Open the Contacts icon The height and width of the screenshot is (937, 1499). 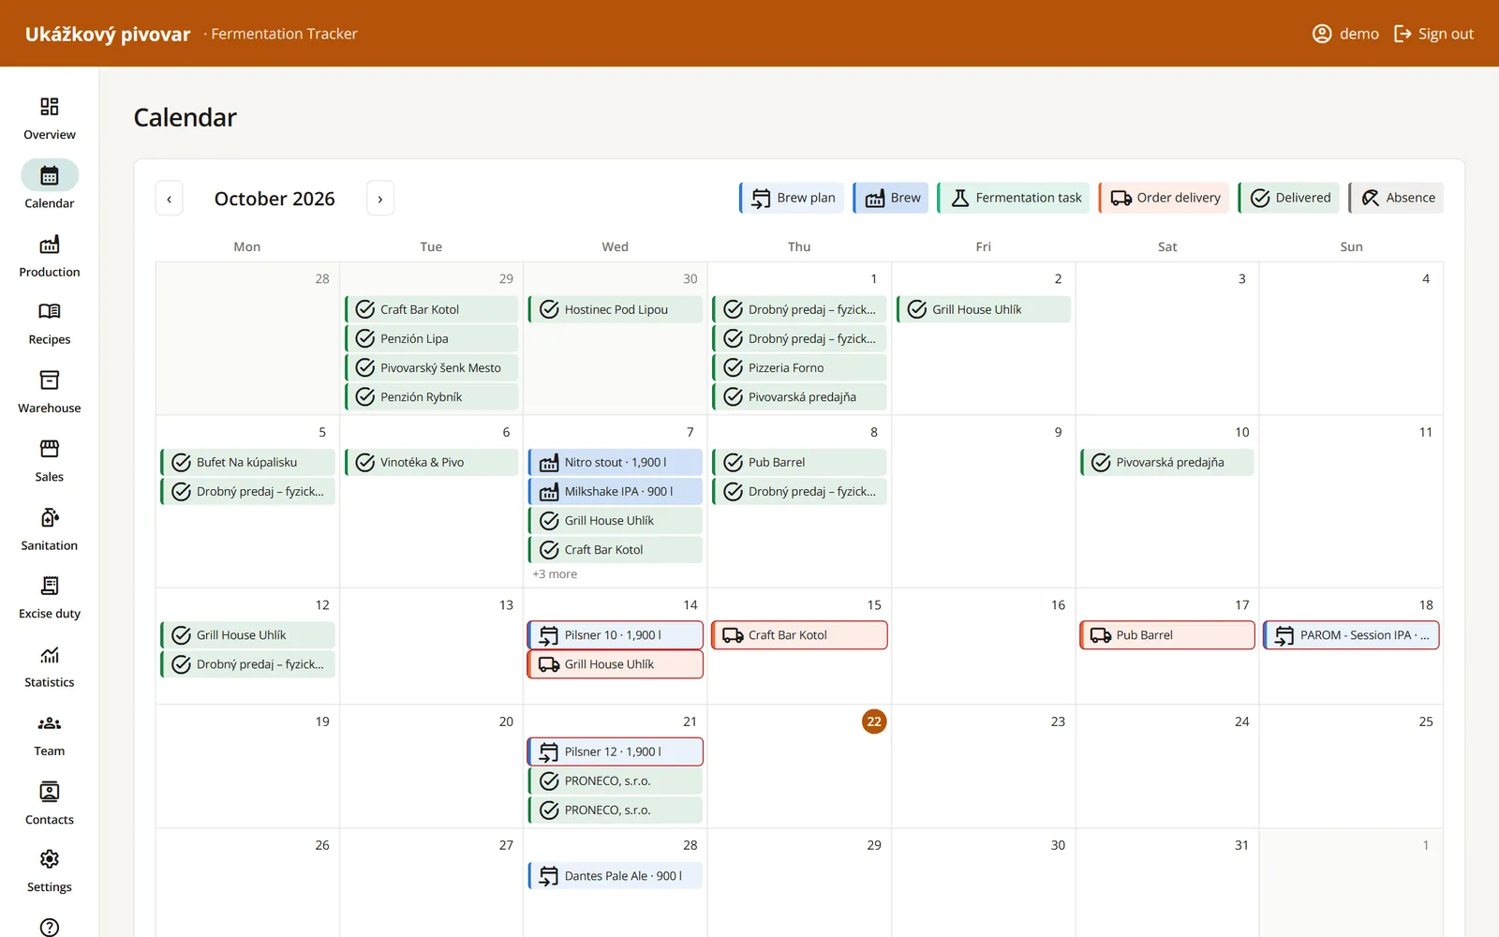50,793
